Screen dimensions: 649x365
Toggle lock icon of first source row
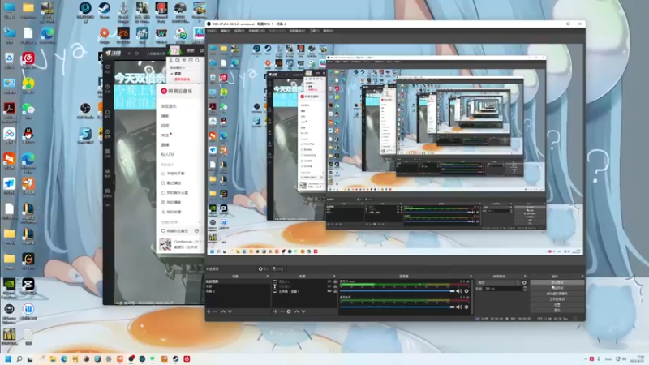335,281
